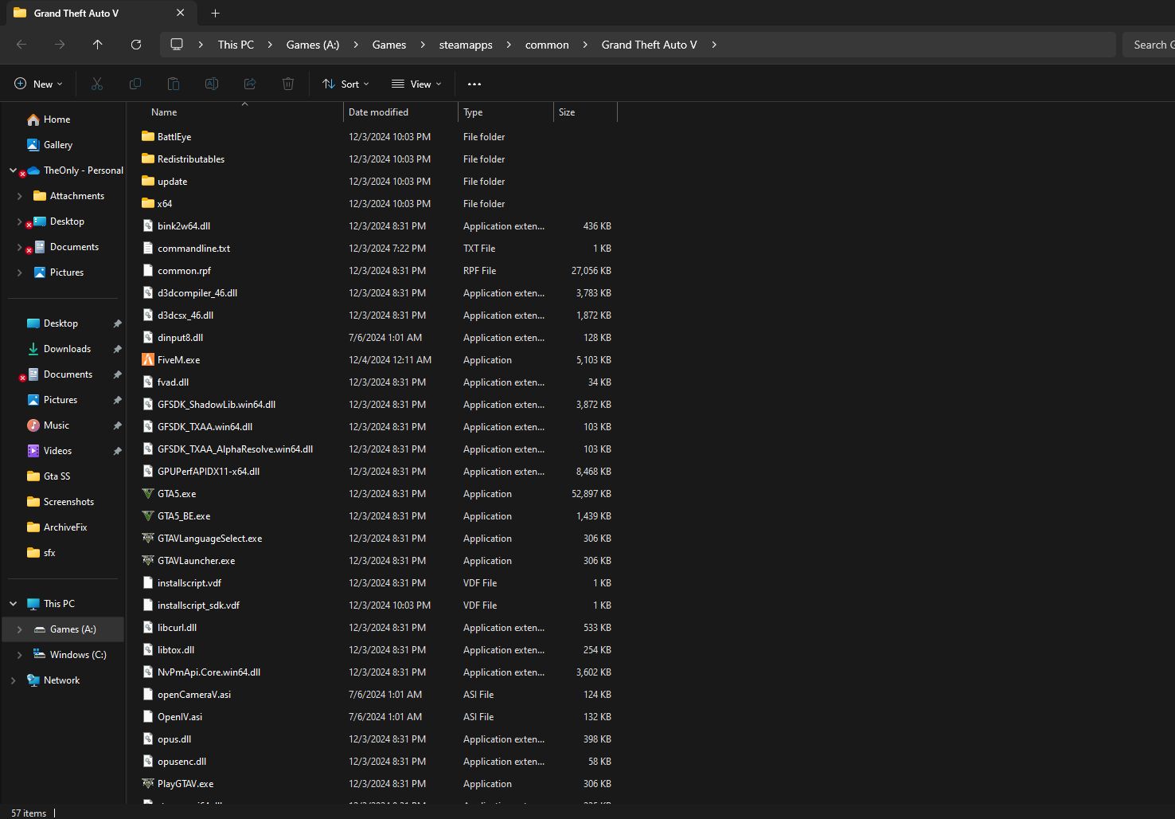Select the common.rpf file
1175x819 pixels.
(184, 271)
